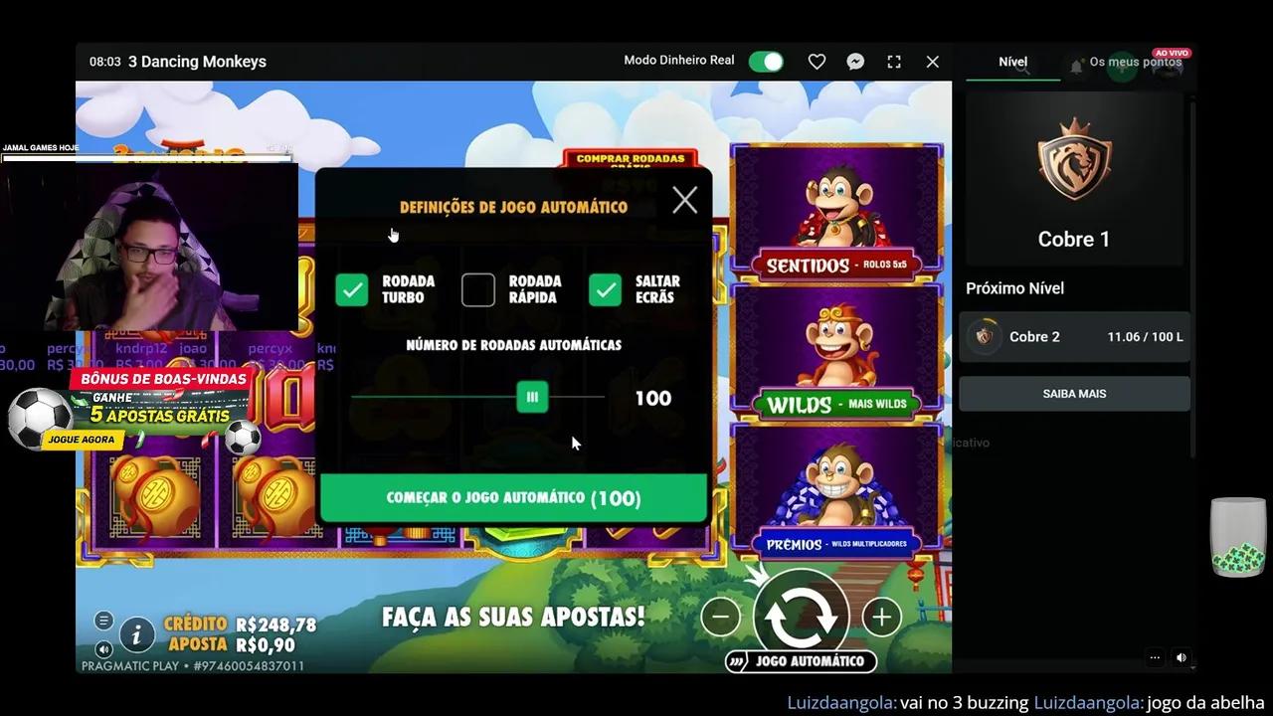Image resolution: width=1273 pixels, height=716 pixels.
Task: Close the auto-play settings dialog
Action: (684, 201)
